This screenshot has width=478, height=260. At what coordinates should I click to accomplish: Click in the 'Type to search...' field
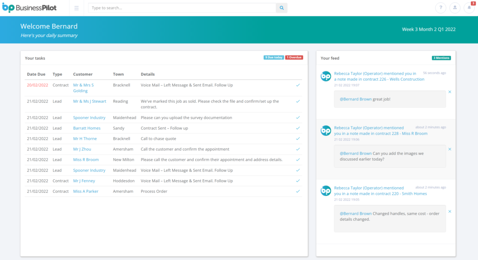click(x=182, y=8)
